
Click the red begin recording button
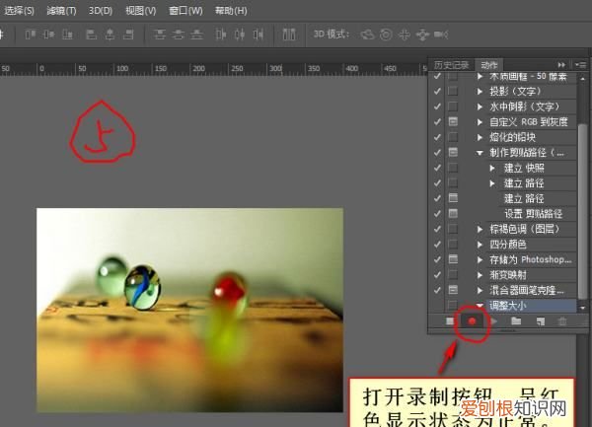[x=472, y=321]
